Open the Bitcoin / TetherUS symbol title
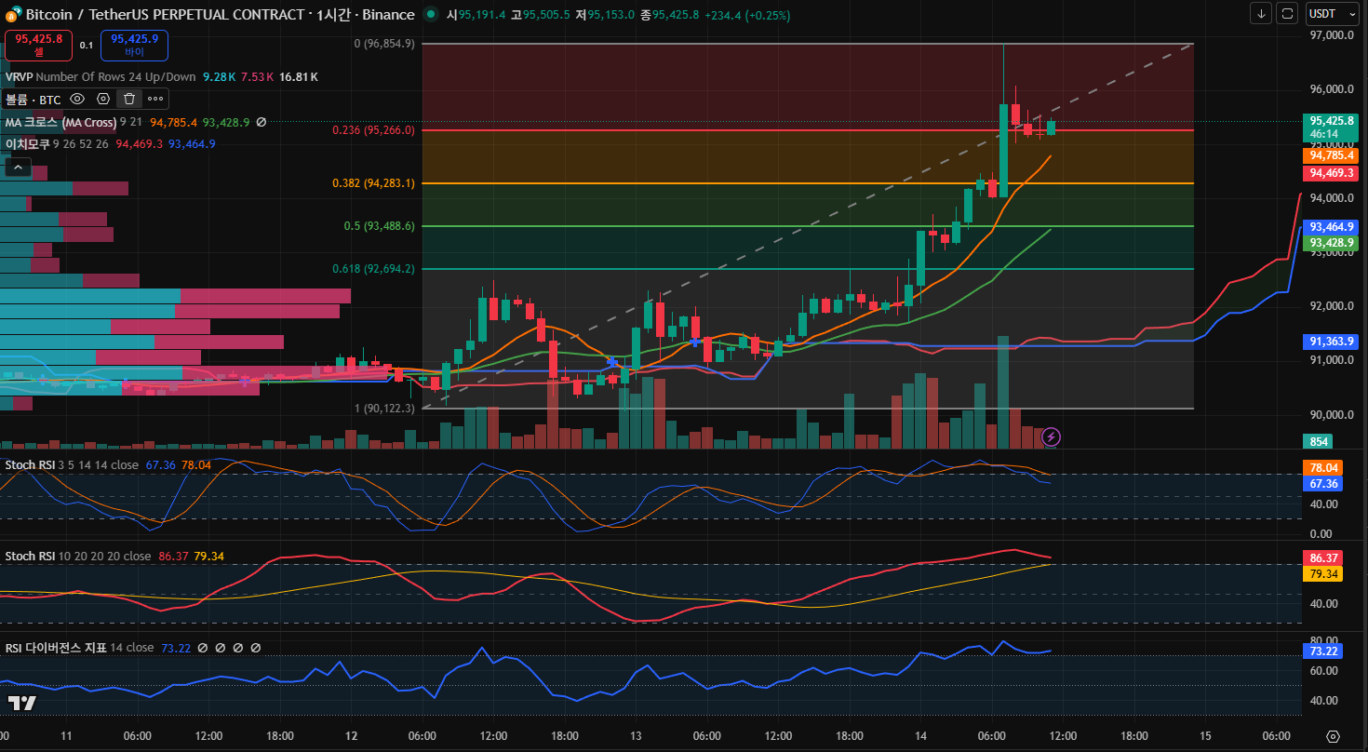The width and height of the screenshot is (1368, 752). [219, 15]
